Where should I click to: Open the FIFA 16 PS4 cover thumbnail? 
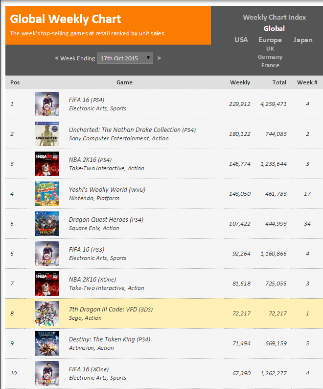(47, 104)
